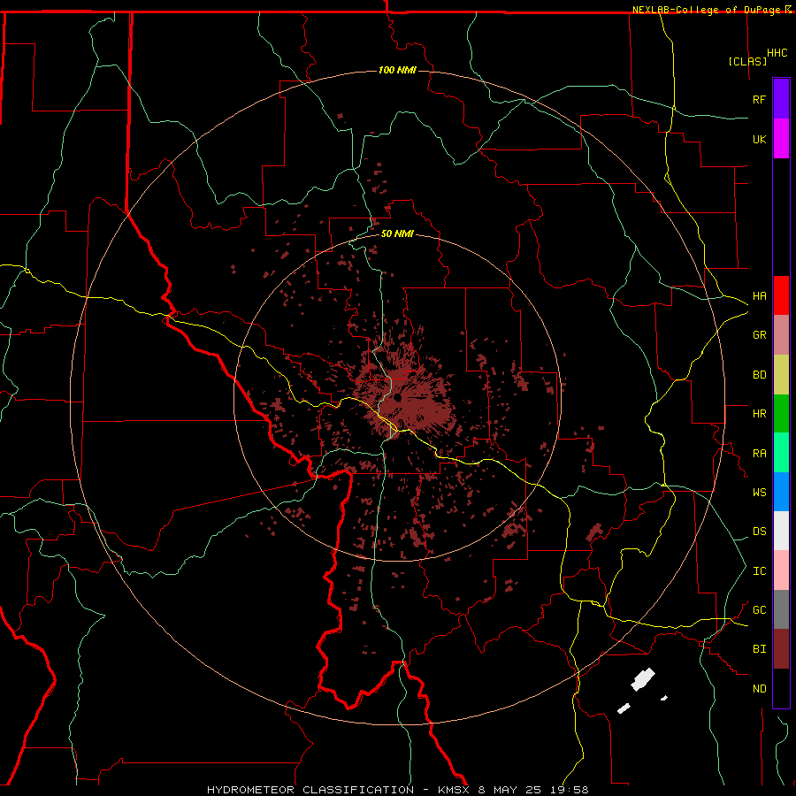Click the black radar site dot at center
Screen dimensions: 796x796
click(397, 397)
